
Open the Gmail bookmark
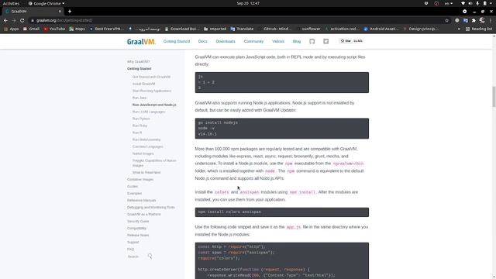pyautogui.click(x=31, y=29)
